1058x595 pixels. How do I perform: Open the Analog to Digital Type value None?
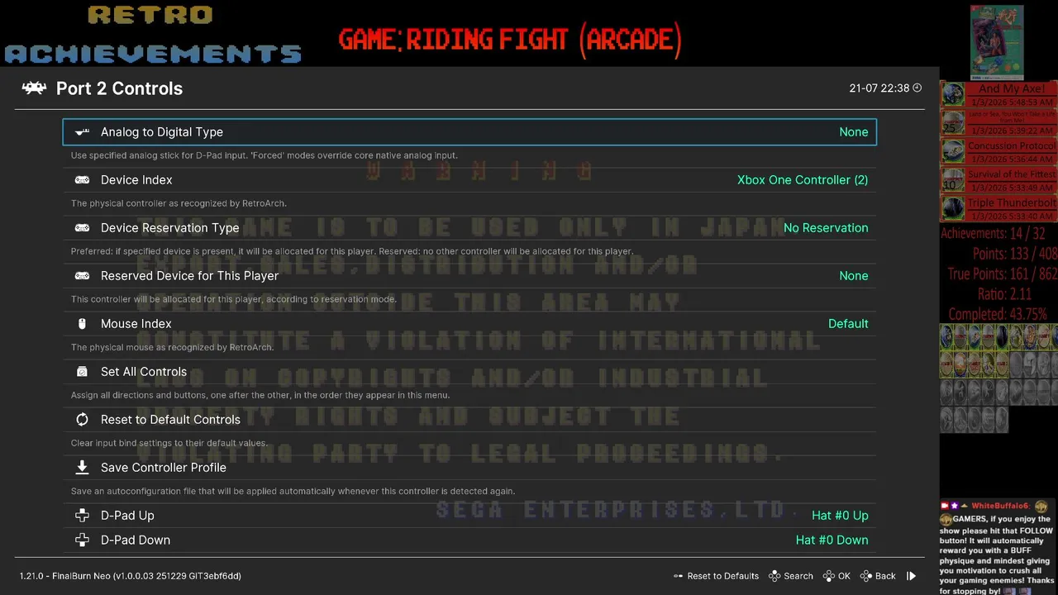coord(853,132)
